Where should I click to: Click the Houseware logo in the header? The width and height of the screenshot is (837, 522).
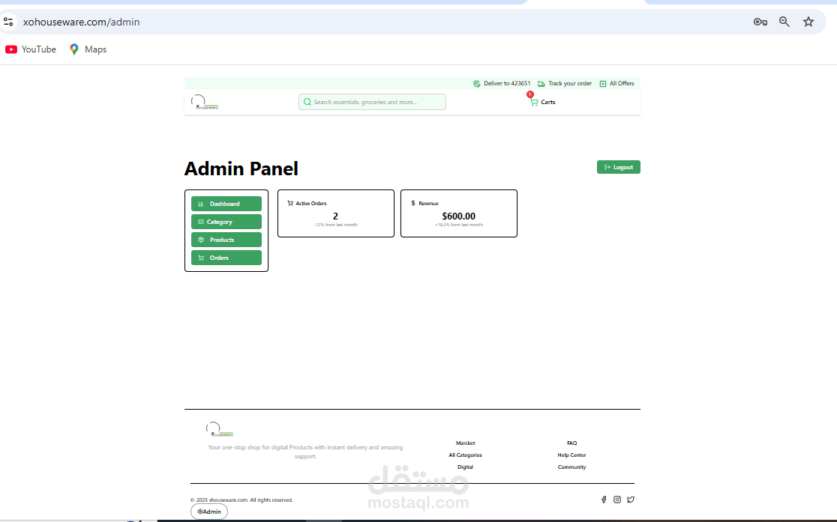click(205, 102)
